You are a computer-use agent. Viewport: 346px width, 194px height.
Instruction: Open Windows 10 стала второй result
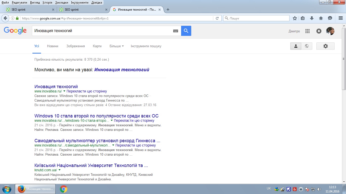click(x=97, y=116)
